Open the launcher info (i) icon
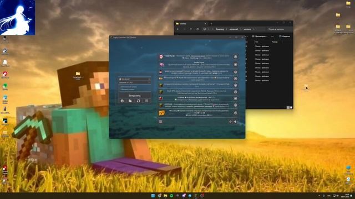The image size is (355, 199). point(122,101)
